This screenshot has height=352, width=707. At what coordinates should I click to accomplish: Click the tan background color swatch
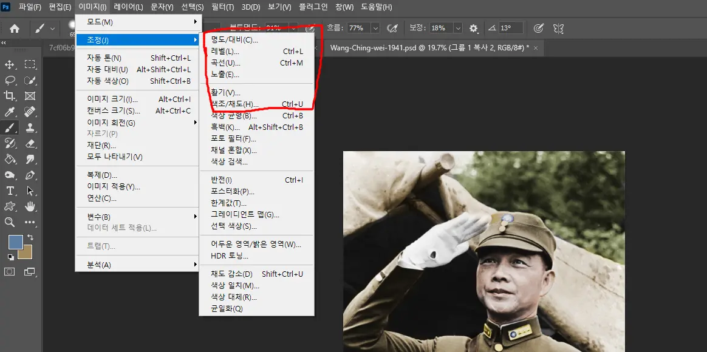pos(27,254)
